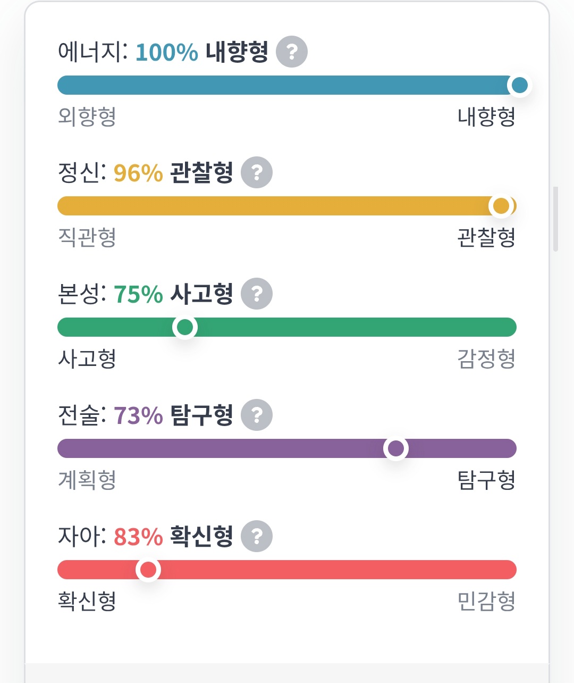Viewport: 574px width, 683px height.
Task: Click the red 자아 slider handle
Action: coord(148,570)
